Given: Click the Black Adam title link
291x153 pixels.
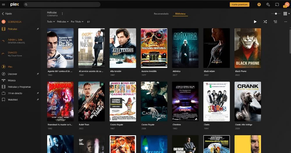Looking at the screenshot, I should tap(209, 71).
